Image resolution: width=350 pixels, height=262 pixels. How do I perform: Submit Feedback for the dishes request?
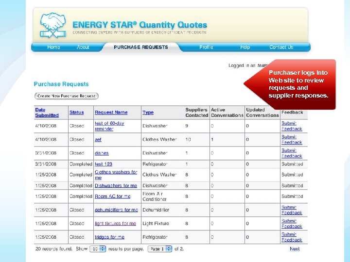(x=292, y=153)
